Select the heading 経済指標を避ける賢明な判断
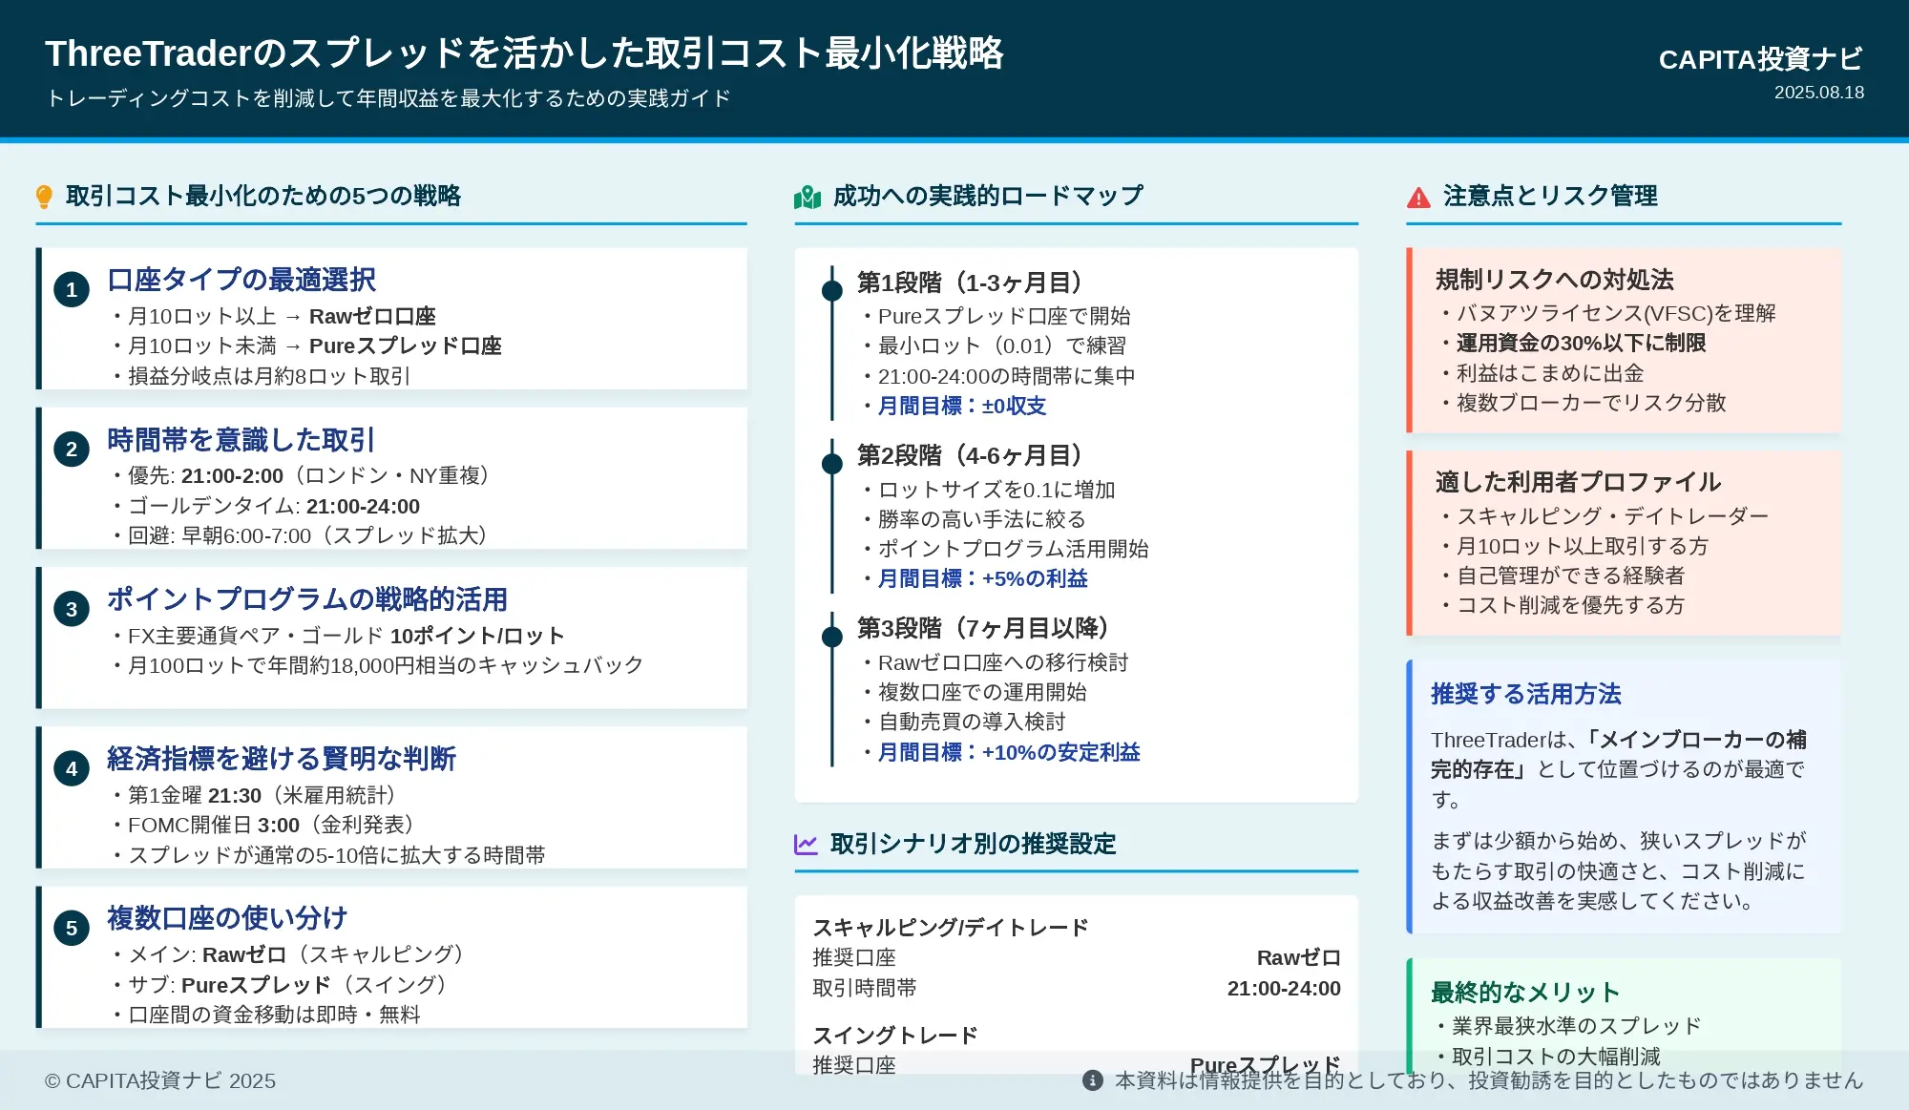Image resolution: width=1909 pixels, height=1110 pixels. pos(282,759)
